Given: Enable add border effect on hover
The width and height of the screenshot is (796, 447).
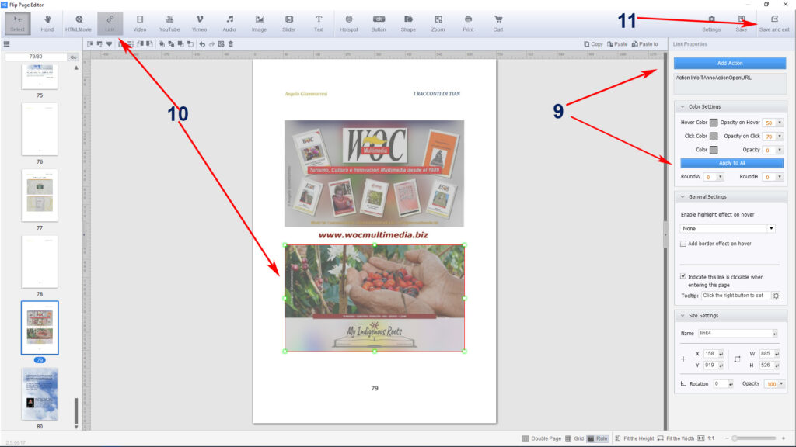Looking at the screenshot, I should tap(683, 244).
